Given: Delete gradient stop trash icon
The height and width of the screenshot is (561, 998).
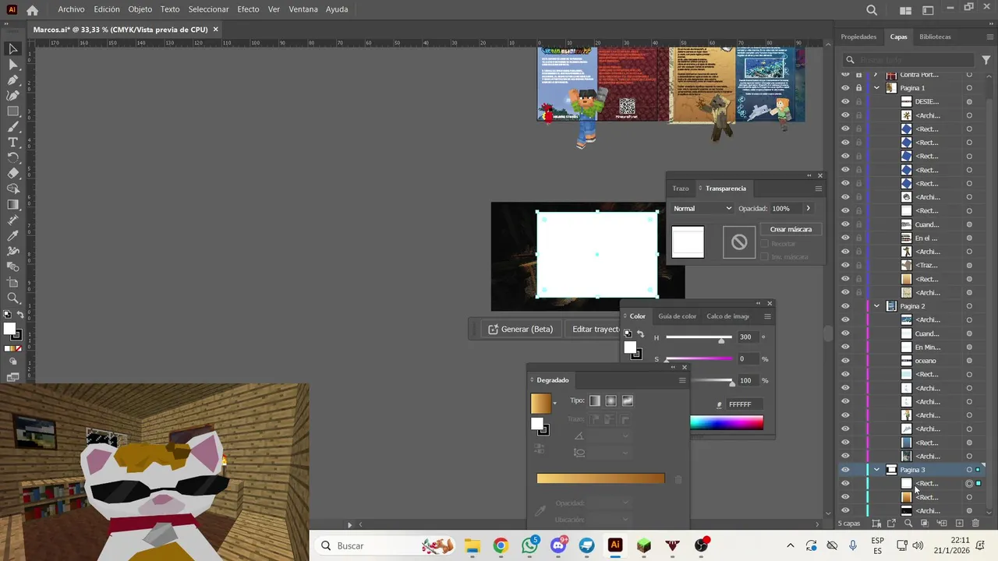Looking at the screenshot, I should click(678, 479).
